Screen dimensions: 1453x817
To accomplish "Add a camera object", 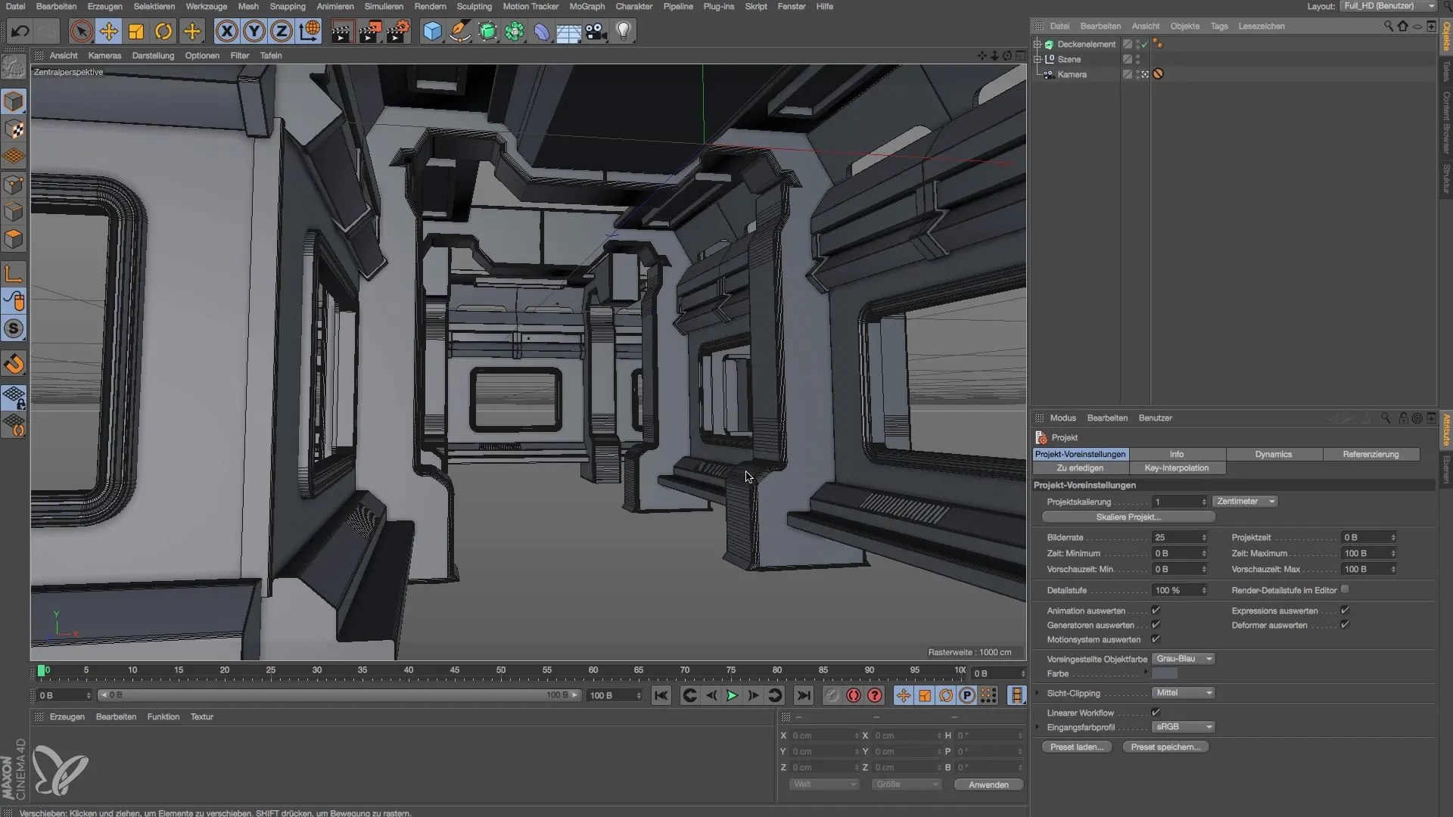I will (x=596, y=31).
